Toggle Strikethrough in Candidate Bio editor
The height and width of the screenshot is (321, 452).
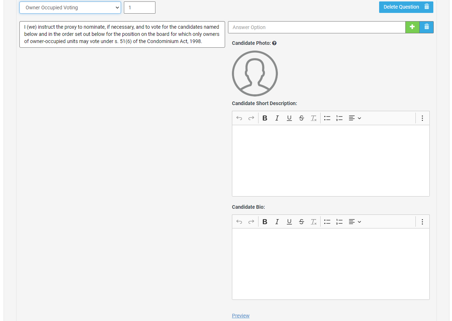pos(302,222)
